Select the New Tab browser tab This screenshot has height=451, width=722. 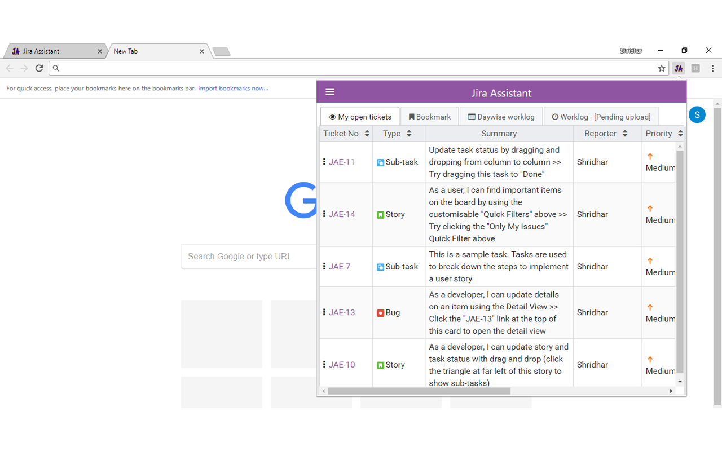coord(158,51)
